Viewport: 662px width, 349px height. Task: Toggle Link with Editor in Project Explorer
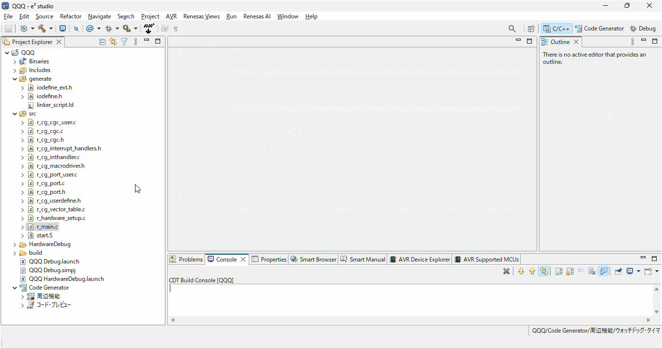coord(113,42)
